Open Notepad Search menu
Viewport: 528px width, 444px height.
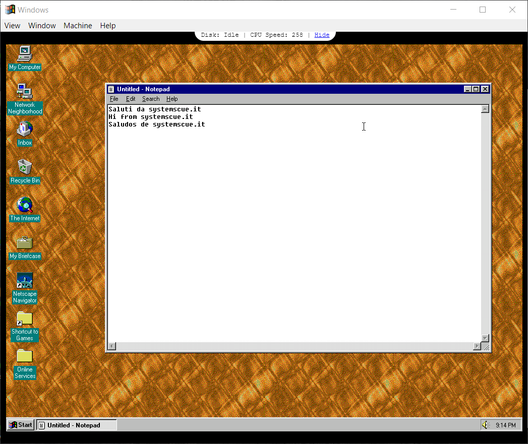point(150,99)
